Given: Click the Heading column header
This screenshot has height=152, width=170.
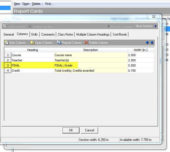Looking at the screenshot, I should tap(33, 50).
